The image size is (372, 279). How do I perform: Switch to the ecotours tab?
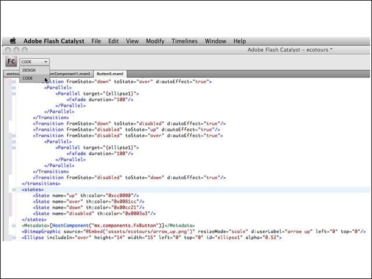tap(12, 74)
